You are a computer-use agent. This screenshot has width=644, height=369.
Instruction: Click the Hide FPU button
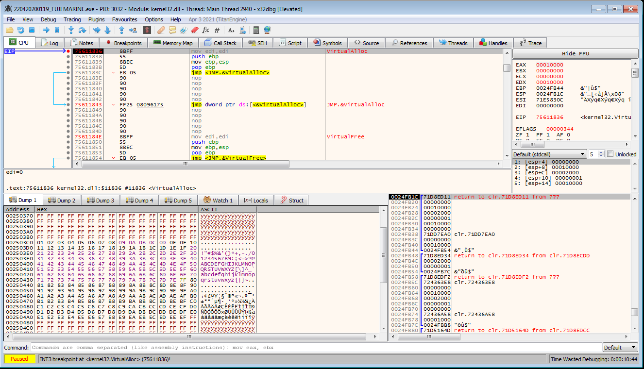pyautogui.click(x=575, y=53)
